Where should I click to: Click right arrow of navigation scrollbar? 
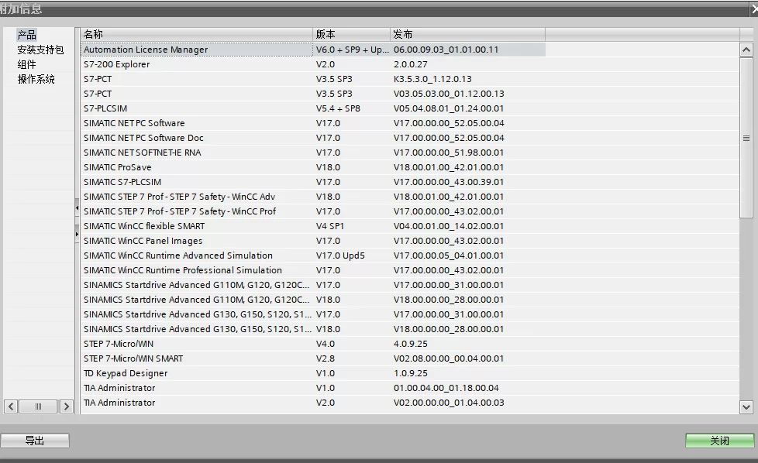[x=67, y=406]
